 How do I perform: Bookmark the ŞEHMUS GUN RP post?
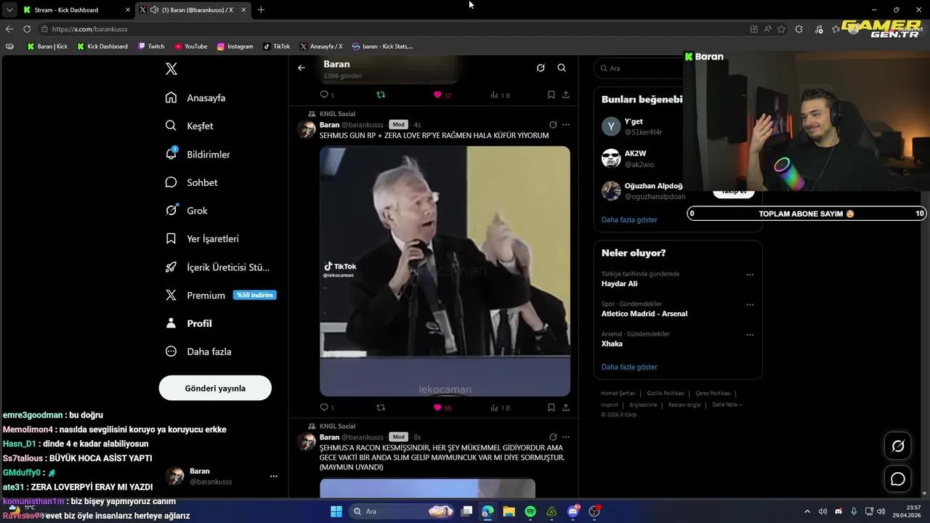(x=551, y=408)
